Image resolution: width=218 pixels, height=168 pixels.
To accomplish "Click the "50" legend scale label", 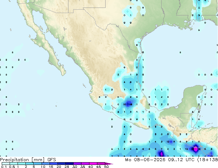I will tap(106, 167).
